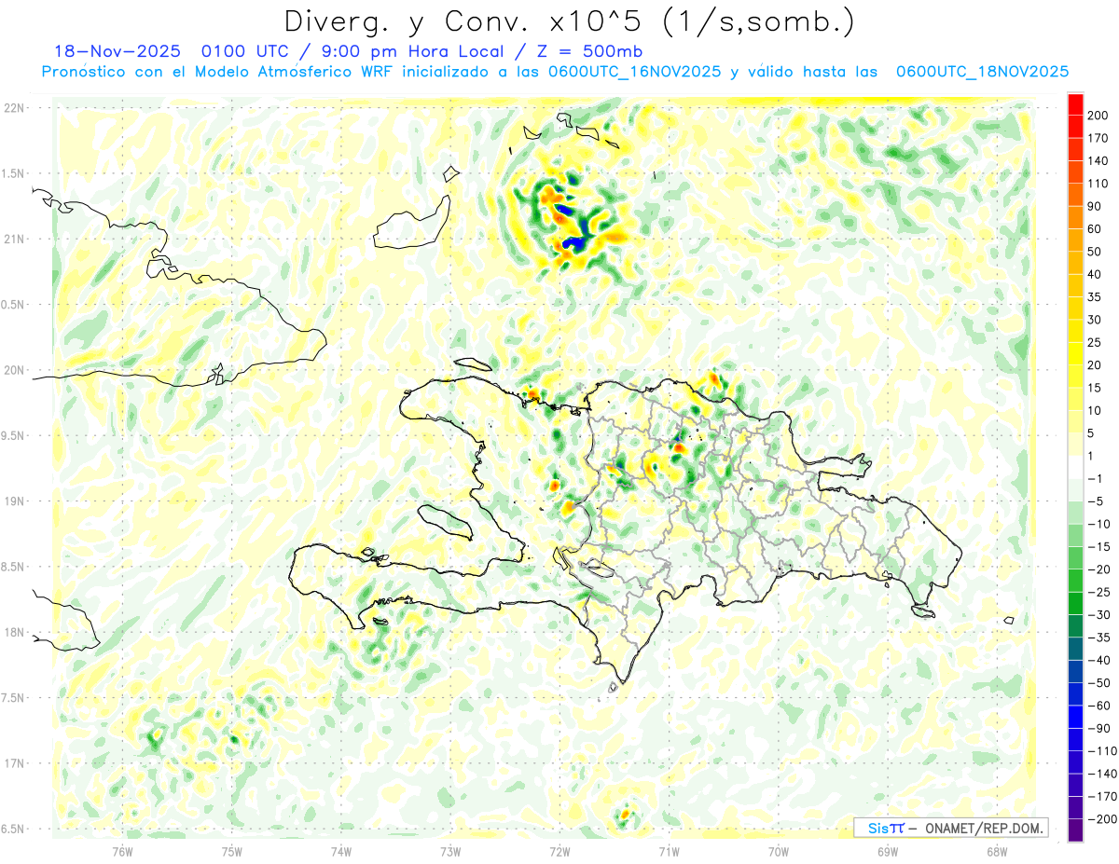
Task: Click the title "Diverg. y Conv. x10^5 (1/s,somb.)"
Action: 569,21
